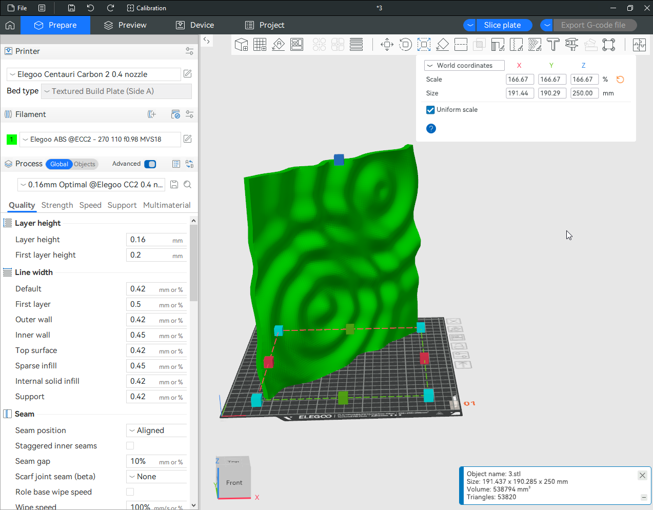Save the process preset icon
The height and width of the screenshot is (510, 653).
174,185
